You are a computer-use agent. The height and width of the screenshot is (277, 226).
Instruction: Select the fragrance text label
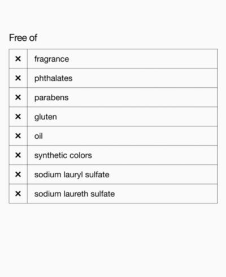tap(51, 59)
